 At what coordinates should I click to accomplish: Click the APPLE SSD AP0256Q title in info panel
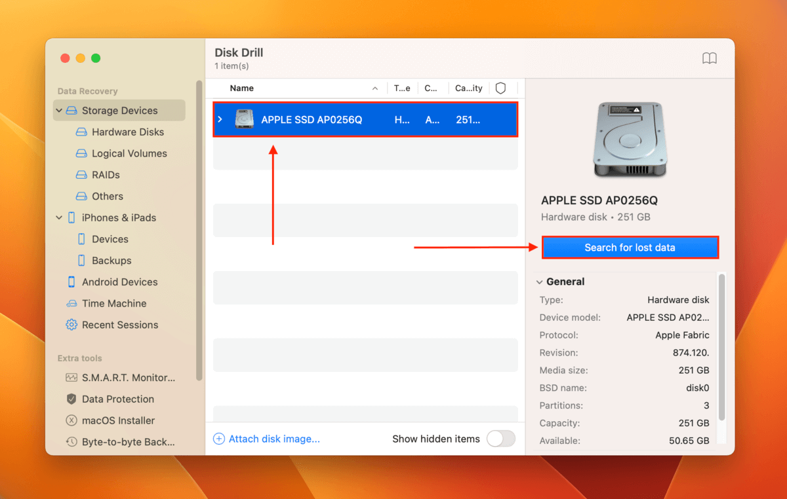(x=599, y=200)
